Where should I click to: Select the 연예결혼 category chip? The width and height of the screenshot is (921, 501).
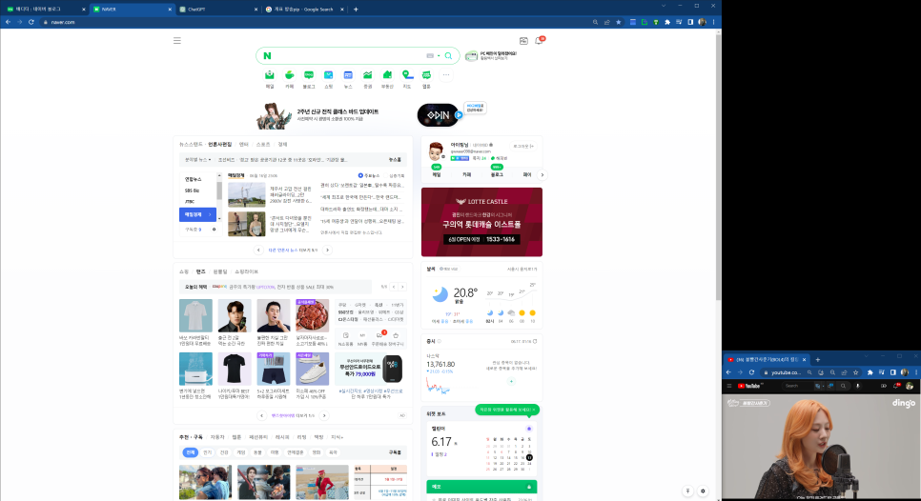(x=296, y=452)
